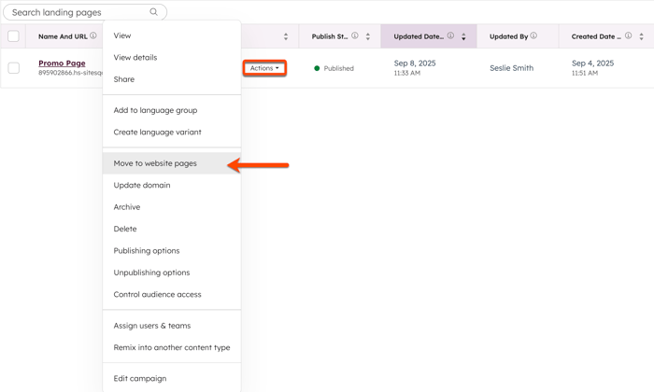The width and height of the screenshot is (654, 392).
Task: Click the search magnifier icon
Action: click(x=154, y=12)
